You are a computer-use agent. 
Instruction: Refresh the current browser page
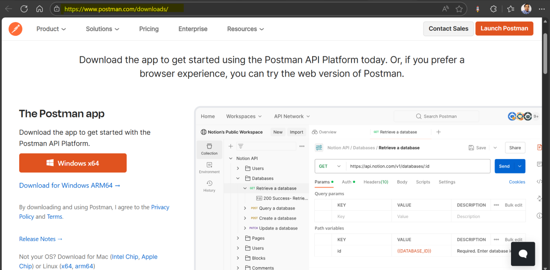click(x=24, y=9)
